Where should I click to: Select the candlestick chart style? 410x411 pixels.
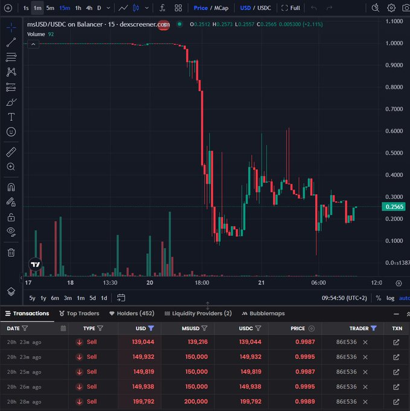[136, 8]
